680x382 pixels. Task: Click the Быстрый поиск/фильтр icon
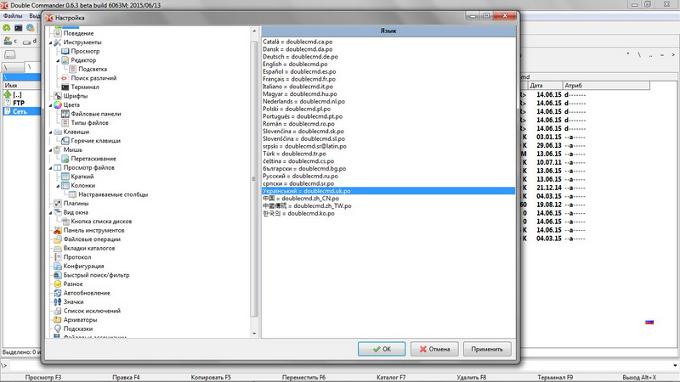coord(58,275)
